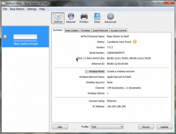This screenshot has width=176, height=134.
Task: Click the IP Address 169.254.198.249
Action: pos(116,106)
